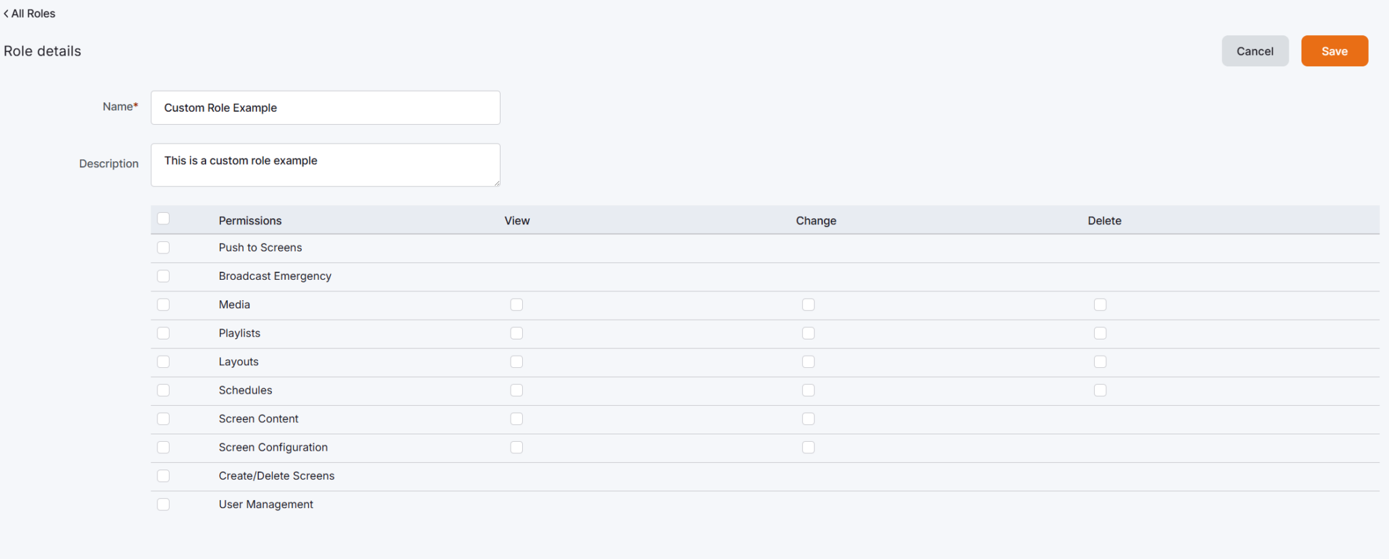1389x559 pixels.
Task: Enable Delete permission for Layouts
Action: point(1100,361)
